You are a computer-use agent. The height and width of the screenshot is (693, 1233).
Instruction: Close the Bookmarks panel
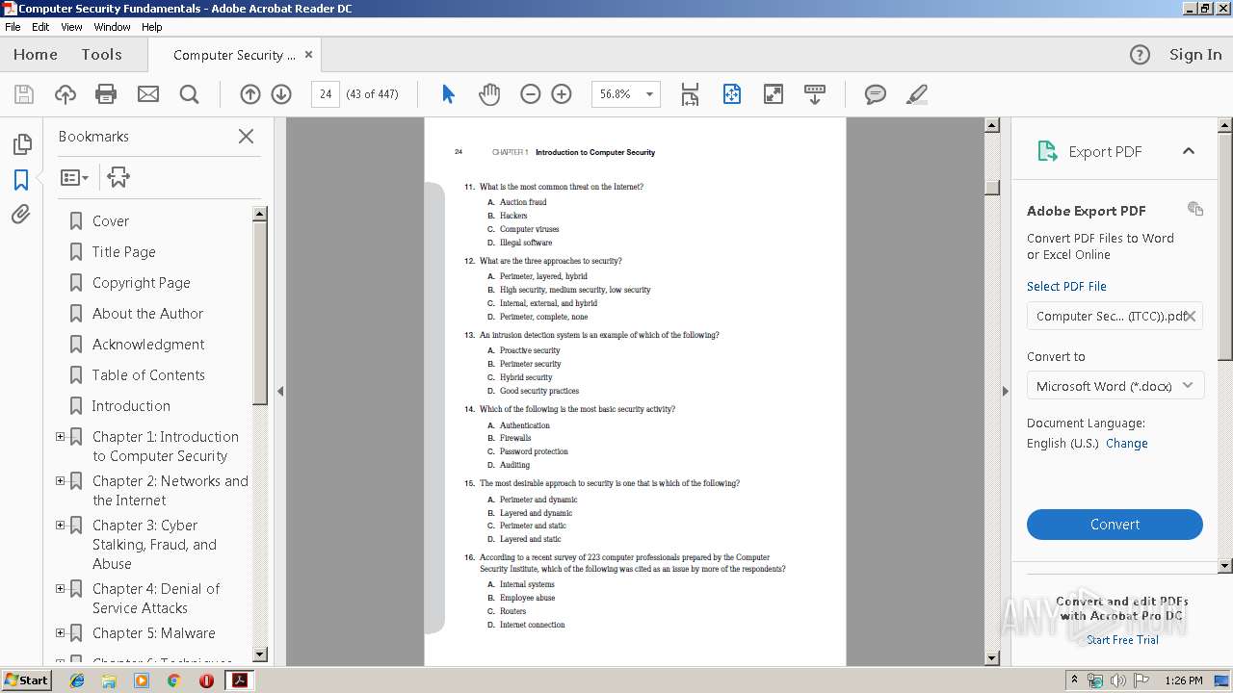point(246,137)
